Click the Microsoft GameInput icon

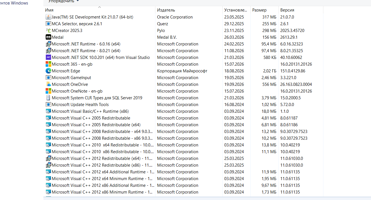(48, 78)
